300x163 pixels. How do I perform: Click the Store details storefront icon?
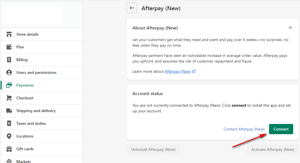[x=9, y=34]
